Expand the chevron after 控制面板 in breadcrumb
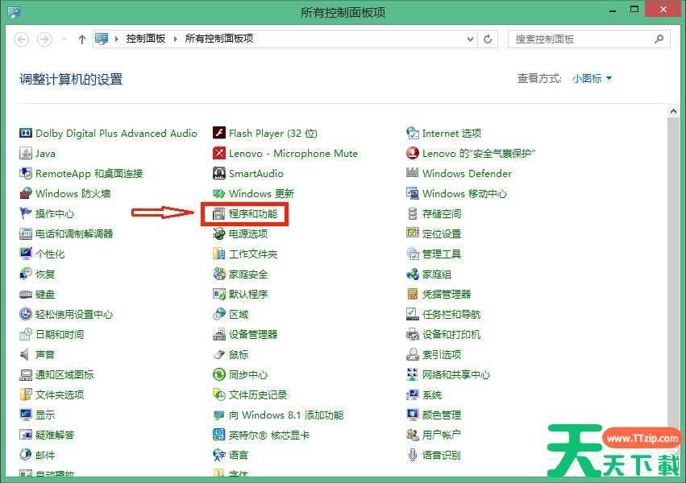The width and height of the screenshot is (686, 483). click(x=176, y=39)
